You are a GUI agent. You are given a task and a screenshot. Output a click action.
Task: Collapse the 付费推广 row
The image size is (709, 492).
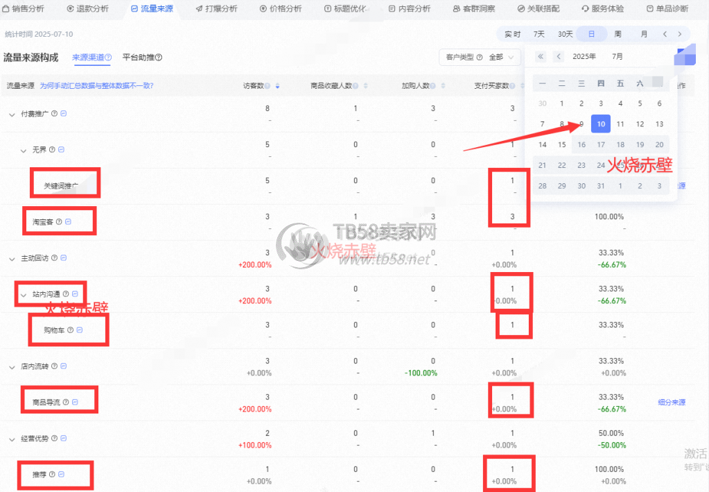[x=12, y=114]
